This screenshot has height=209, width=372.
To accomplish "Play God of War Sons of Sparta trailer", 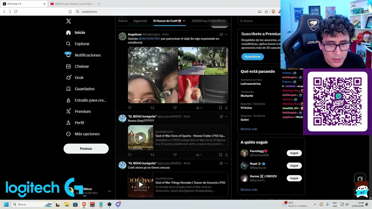I will [141, 138].
